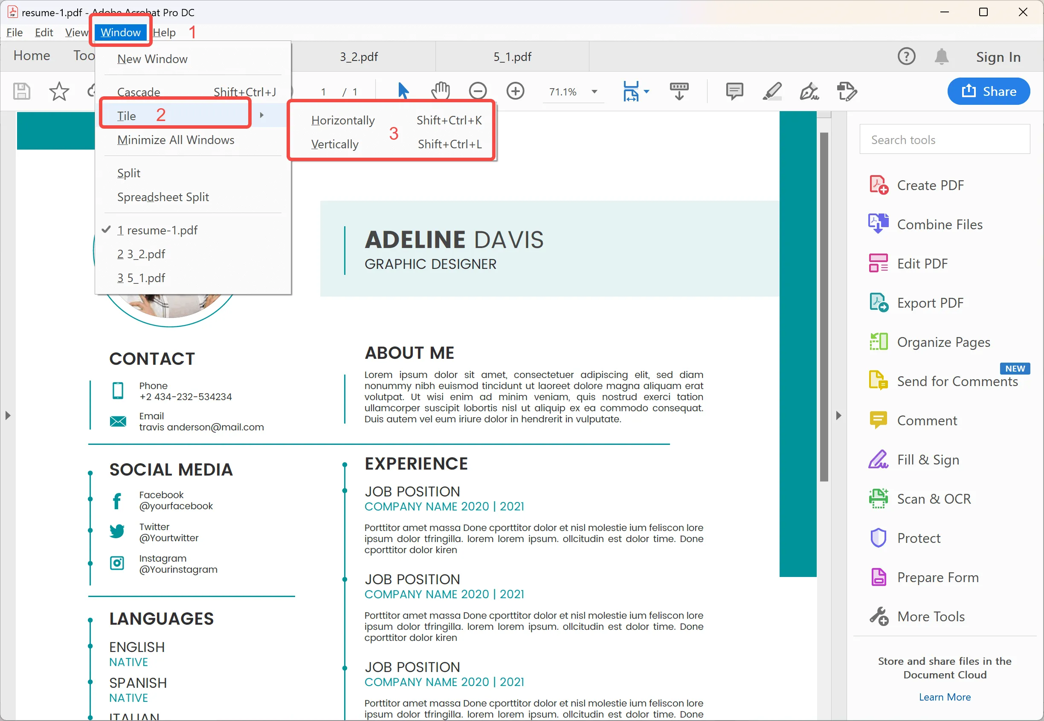The width and height of the screenshot is (1044, 721).
Task: Open the Sign document pen icon
Action: click(809, 91)
